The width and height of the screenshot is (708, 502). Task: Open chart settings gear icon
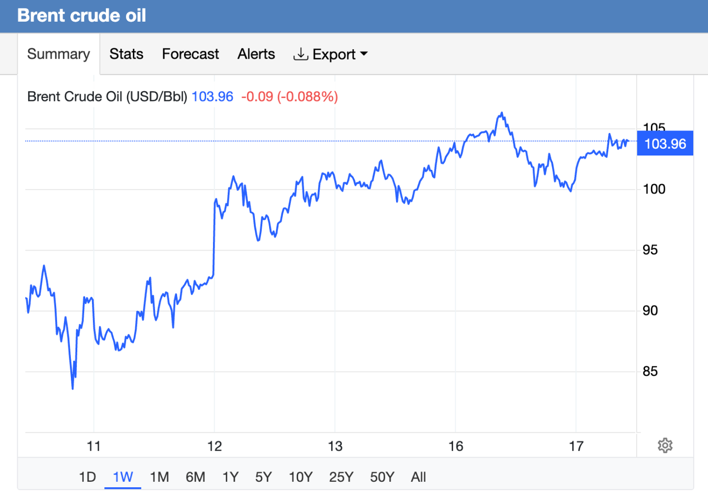coord(665,445)
